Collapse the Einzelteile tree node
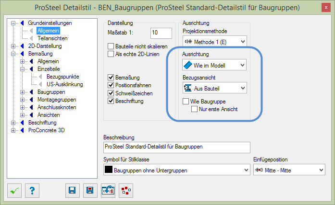335x205 pixels. pyautogui.click(x=22, y=69)
